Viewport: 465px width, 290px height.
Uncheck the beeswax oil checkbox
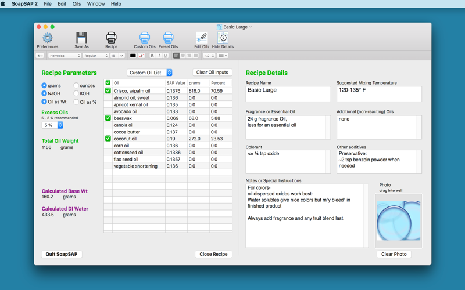[x=108, y=118]
